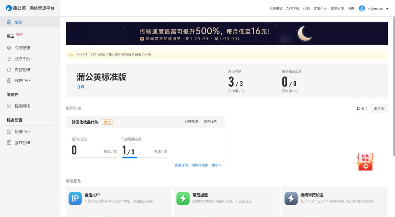
Task: Switch network view to 列表 list mode
Action: pyautogui.click(x=379, y=108)
